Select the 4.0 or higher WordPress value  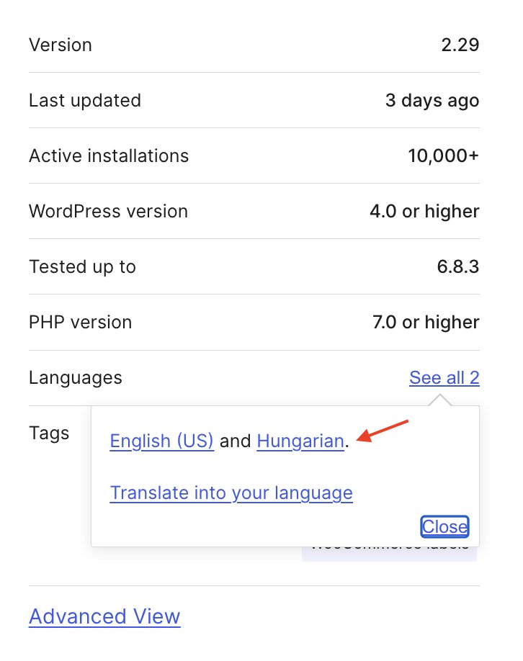425,211
